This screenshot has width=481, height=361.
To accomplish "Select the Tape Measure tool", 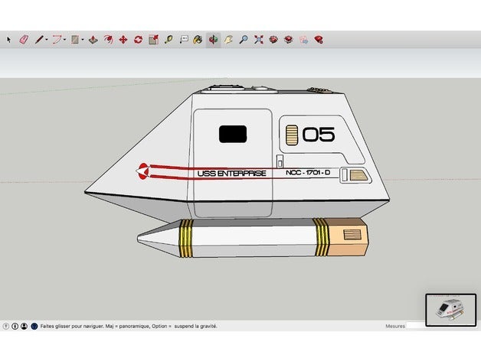I will tap(169, 40).
